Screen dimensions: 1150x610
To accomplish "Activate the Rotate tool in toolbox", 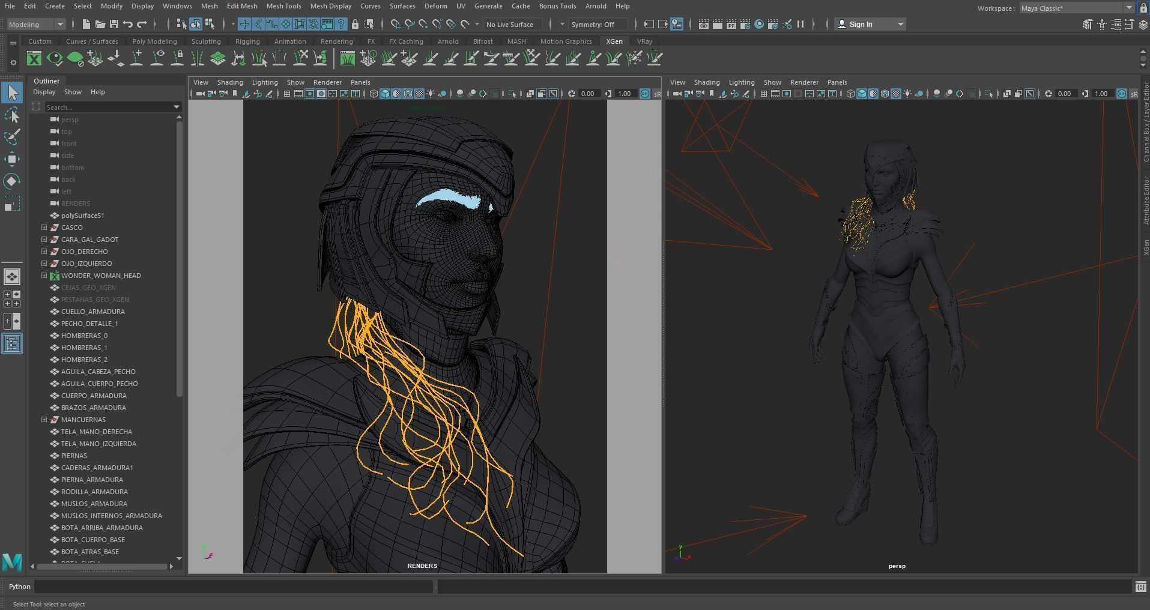I will click(x=12, y=181).
